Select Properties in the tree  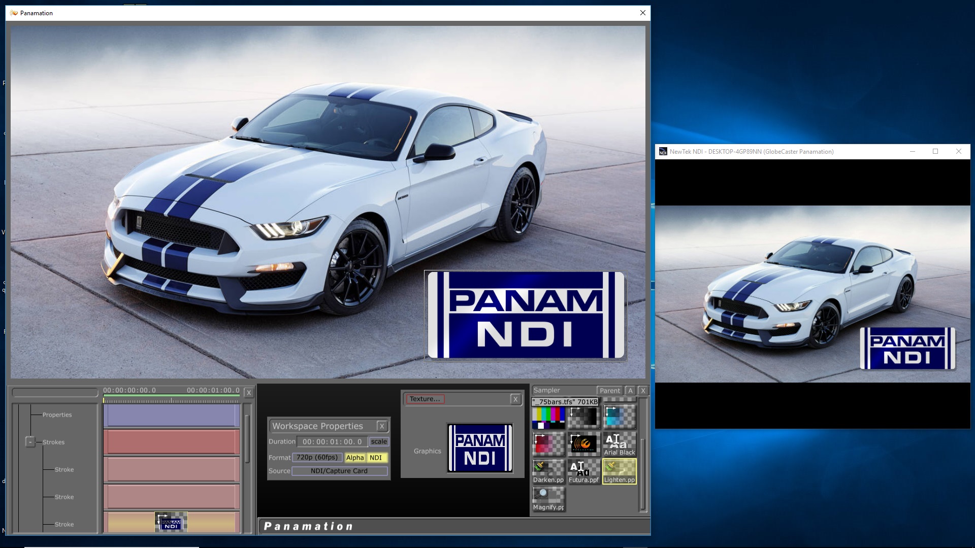click(x=57, y=415)
